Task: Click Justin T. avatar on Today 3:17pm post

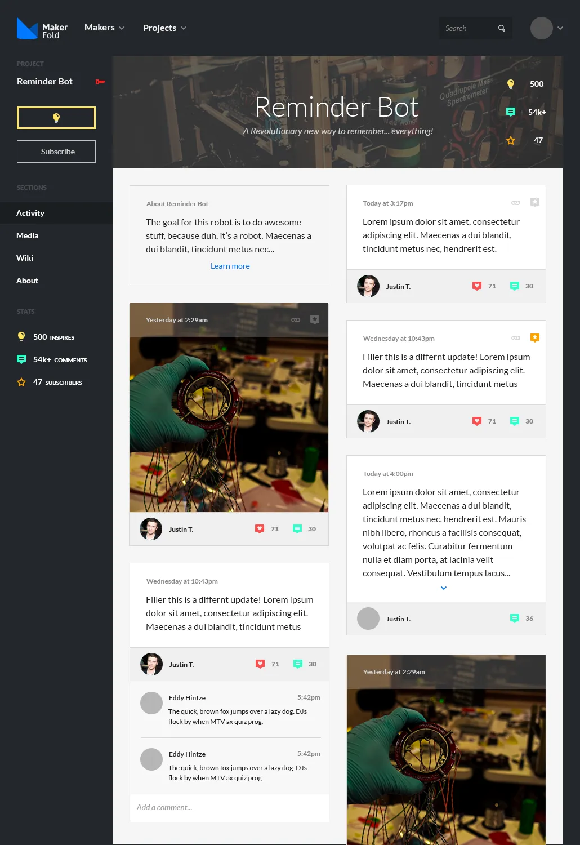Action: (368, 286)
